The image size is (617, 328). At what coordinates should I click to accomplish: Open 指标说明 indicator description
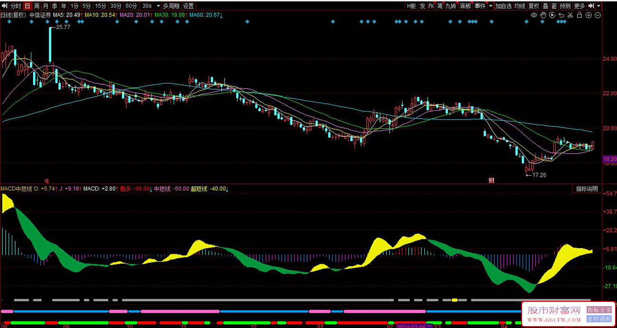[x=587, y=189]
